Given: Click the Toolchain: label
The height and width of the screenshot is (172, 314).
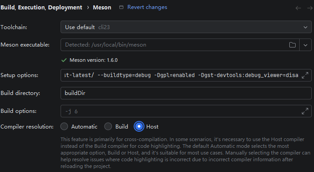Looking at the screenshot, I should point(14,27).
